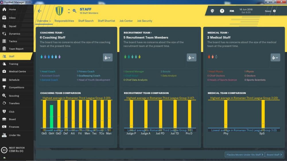Click the club badge crest
This screenshot has height=161, width=287.
point(59,11)
